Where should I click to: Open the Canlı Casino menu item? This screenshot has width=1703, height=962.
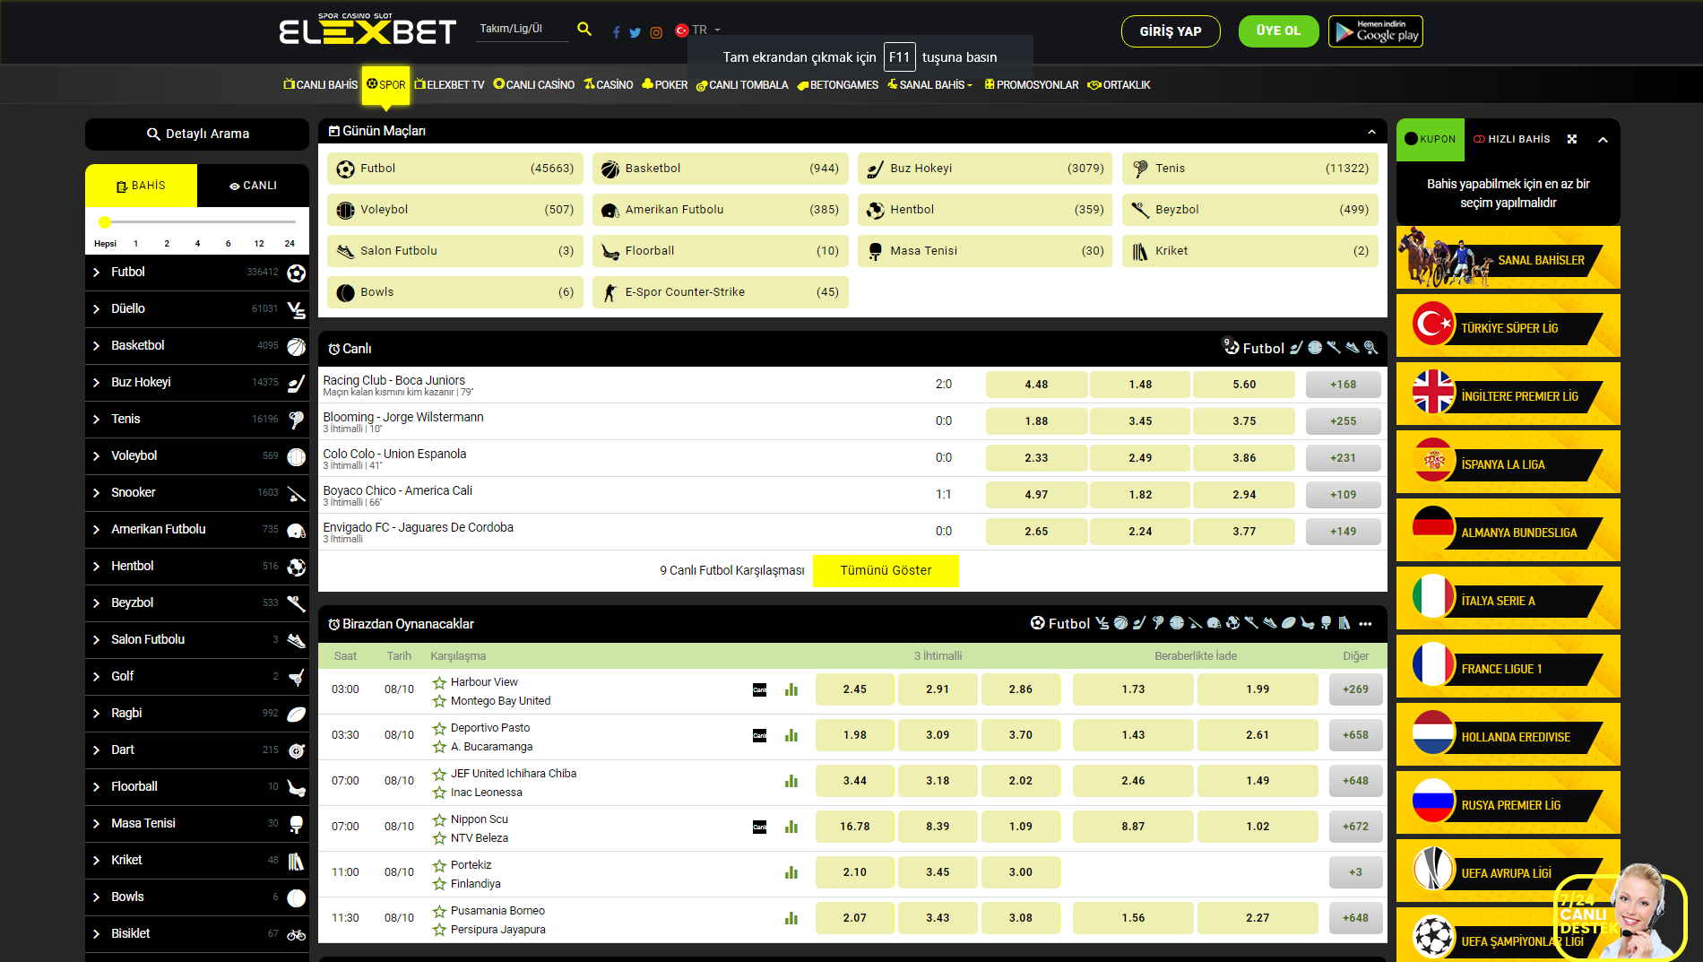pos(534,85)
